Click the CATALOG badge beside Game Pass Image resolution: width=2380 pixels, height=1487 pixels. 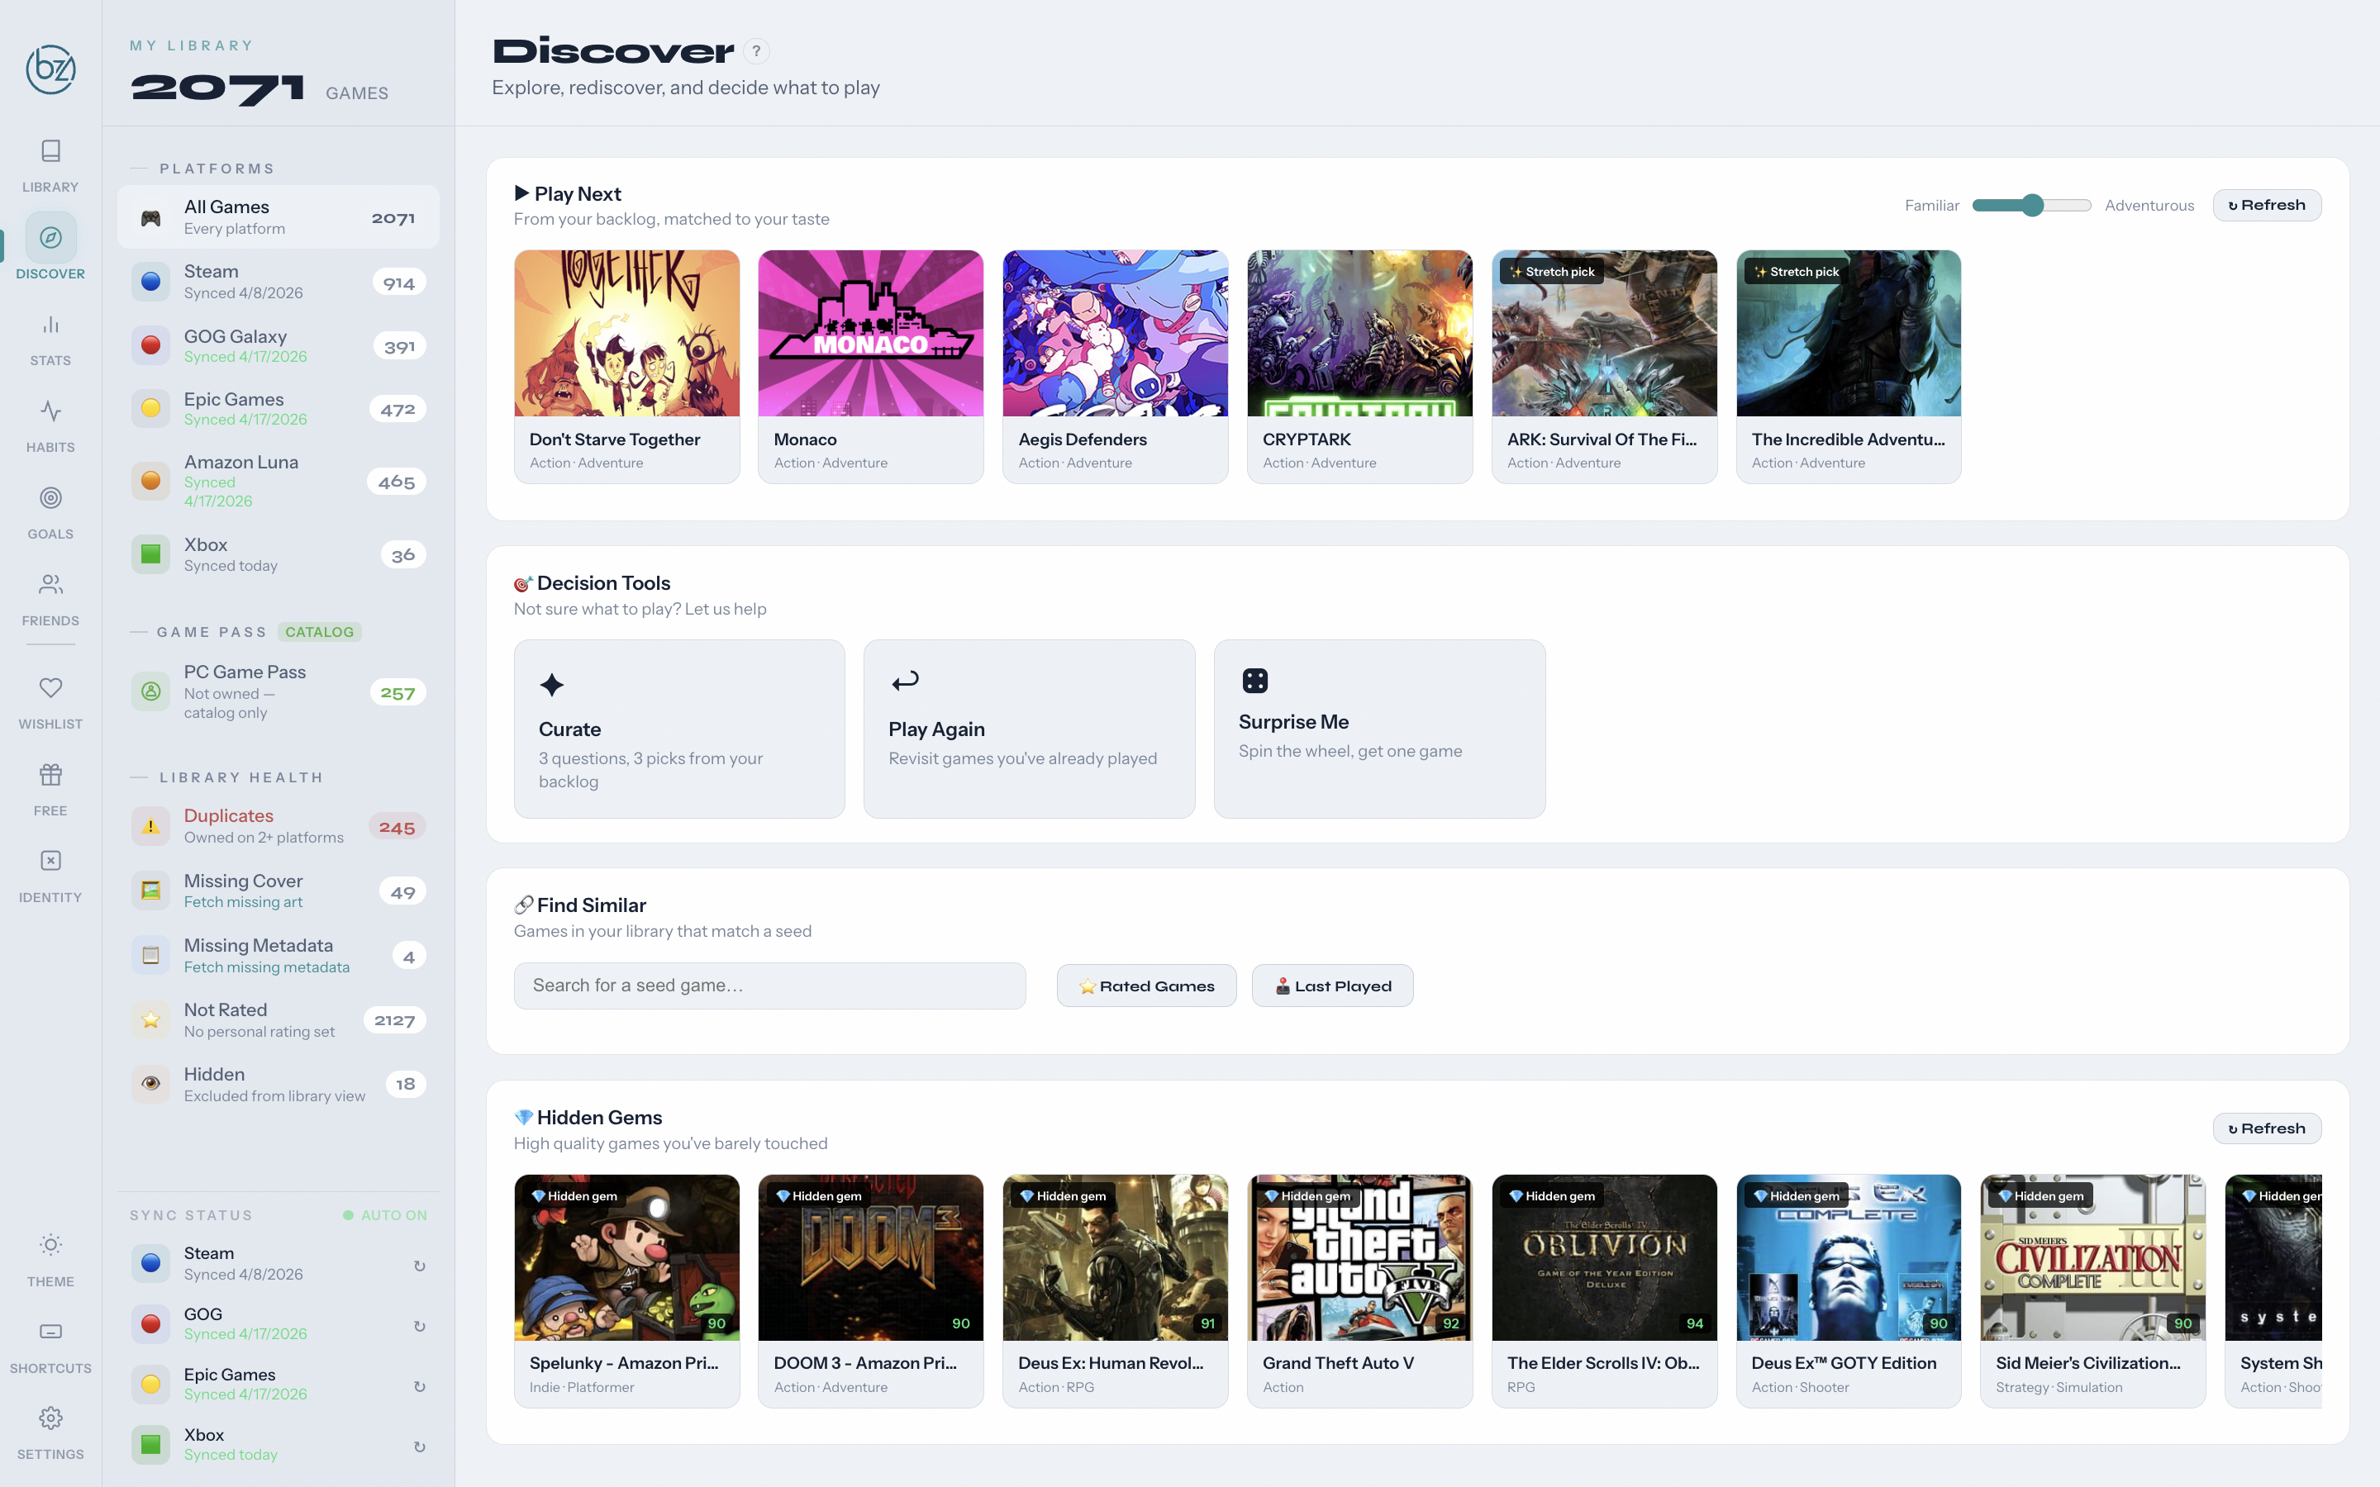pyautogui.click(x=320, y=632)
